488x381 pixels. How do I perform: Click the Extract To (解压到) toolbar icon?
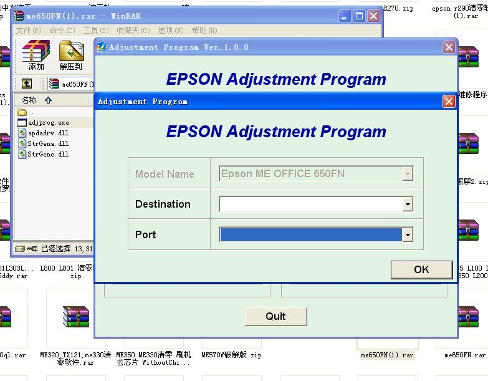pyautogui.click(x=71, y=55)
